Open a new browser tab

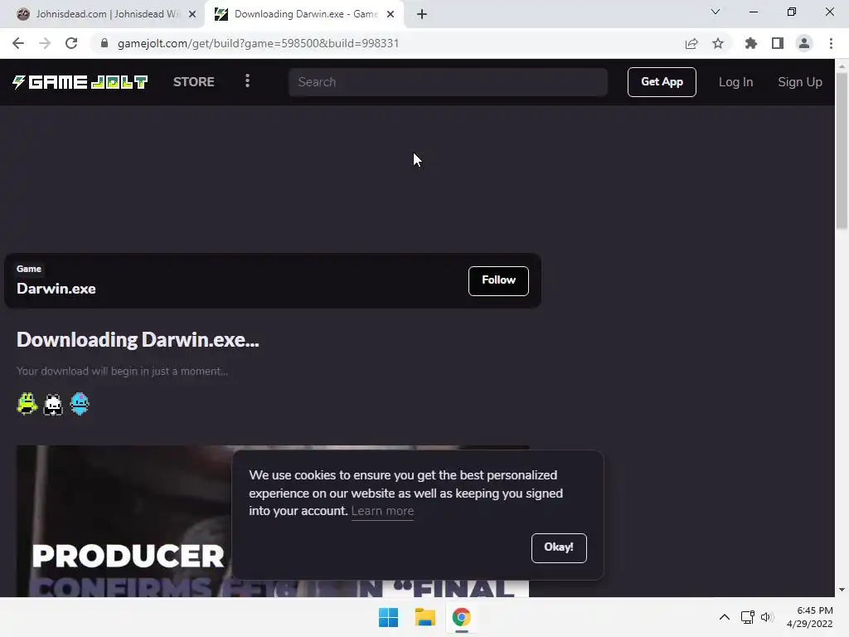422,14
